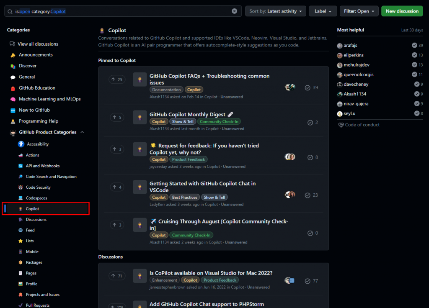
Task: Click the Code Security shield icon
Action: click(x=21, y=187)
